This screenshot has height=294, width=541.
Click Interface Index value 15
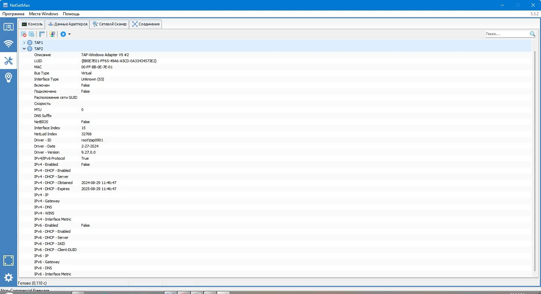pyautogui.click(x=84, y=128)
